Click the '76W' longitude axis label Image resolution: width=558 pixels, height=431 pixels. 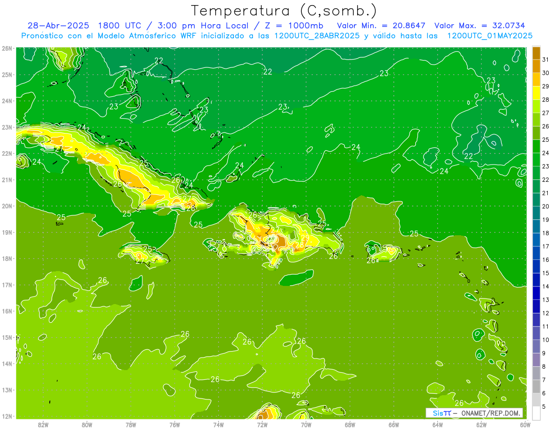point(175,424)
